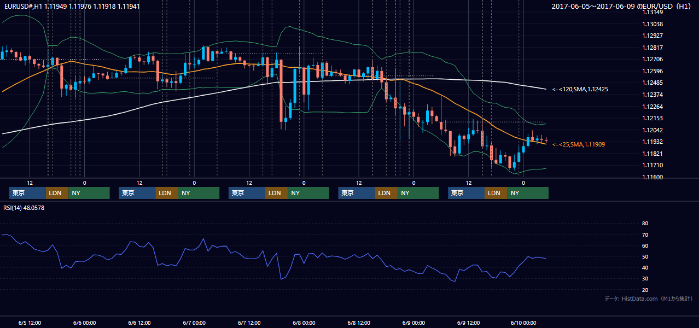The height and width of the screenshot is (328, 699).
Task: Click price axis label 1.12153
Action: (653, 118)
